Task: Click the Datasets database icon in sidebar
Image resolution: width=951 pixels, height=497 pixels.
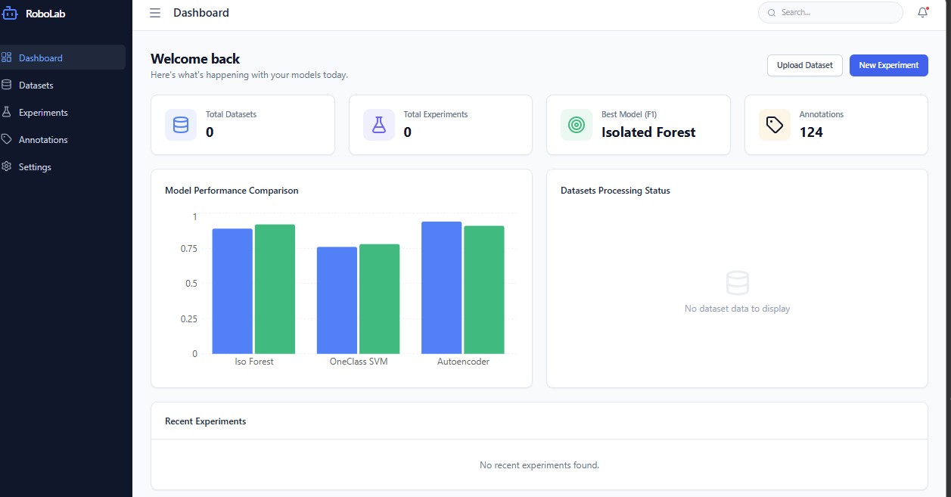Action: click(x=6, y=85)
